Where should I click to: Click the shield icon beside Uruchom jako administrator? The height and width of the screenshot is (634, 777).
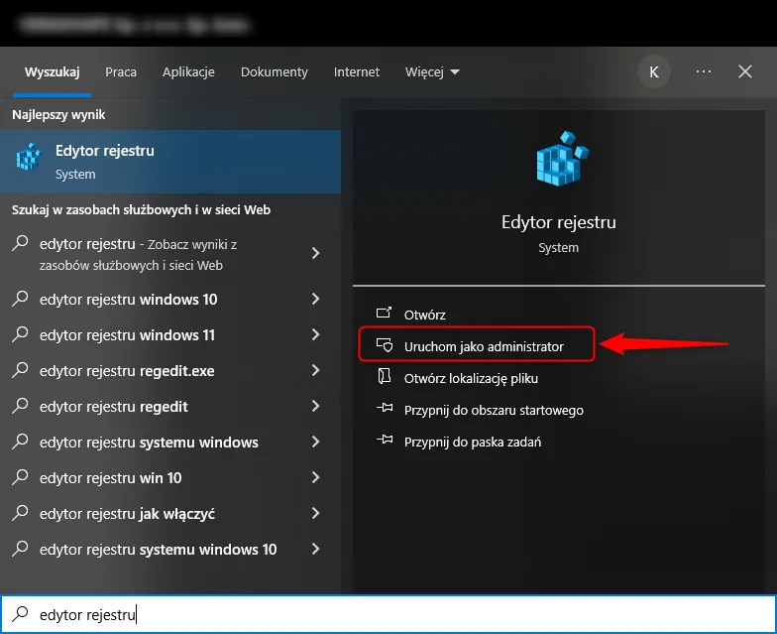point(385,345)
